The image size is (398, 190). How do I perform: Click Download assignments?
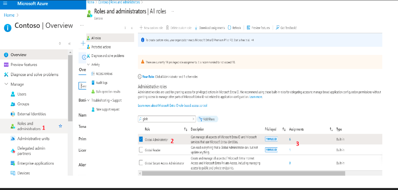point(210,28)
